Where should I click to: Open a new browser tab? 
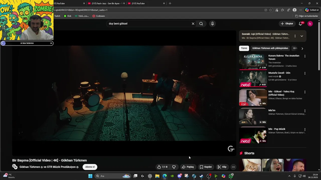point(170,3)
